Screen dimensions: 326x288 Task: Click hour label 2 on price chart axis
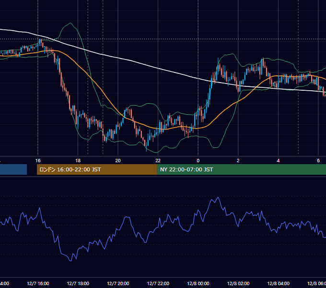coord(238,161)
